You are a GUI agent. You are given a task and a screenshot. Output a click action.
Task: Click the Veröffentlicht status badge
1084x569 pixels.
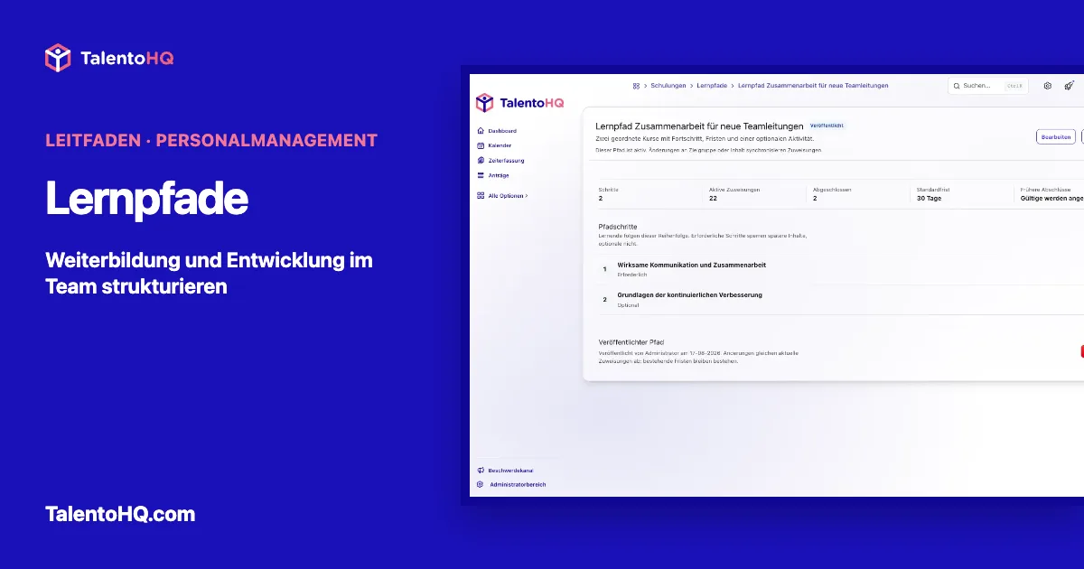(827, 126)
